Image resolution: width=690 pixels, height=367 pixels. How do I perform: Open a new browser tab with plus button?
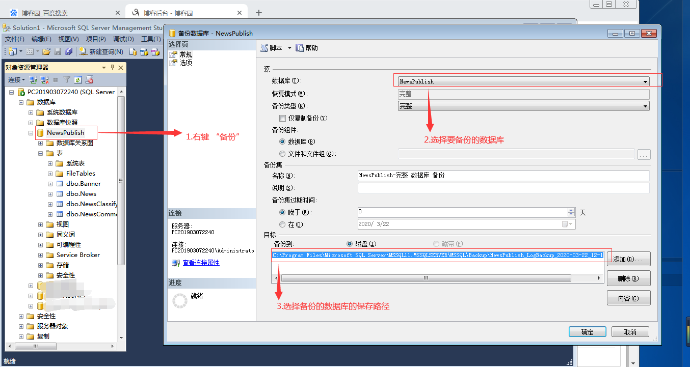(258, 13)
